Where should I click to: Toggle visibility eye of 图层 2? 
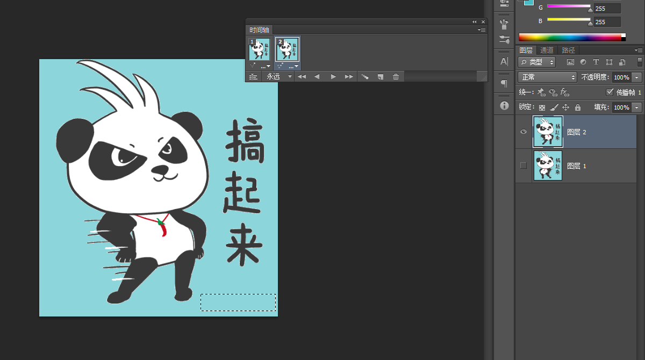pyautogui.click(x=524, y=132)
